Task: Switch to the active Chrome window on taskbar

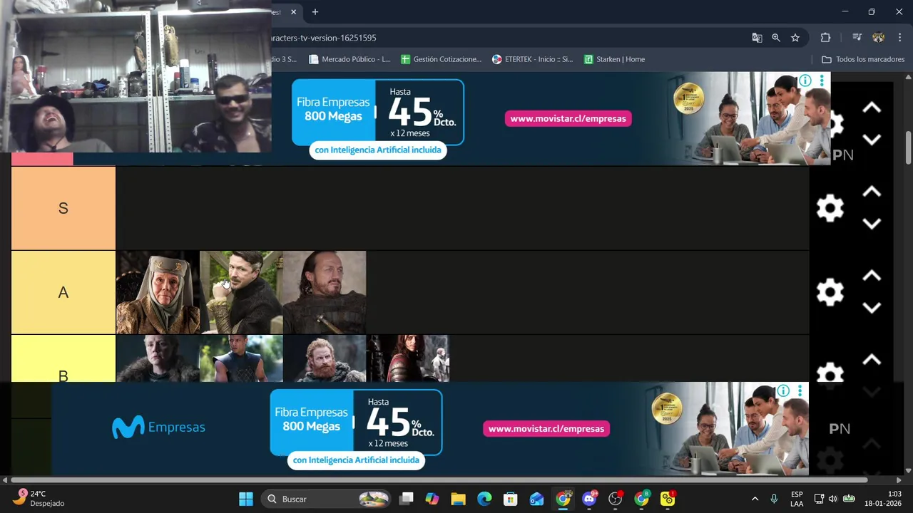Action: 563,499
